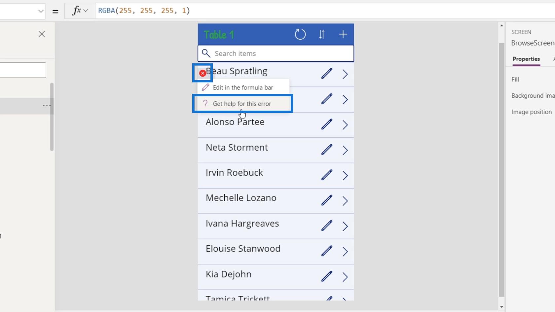This screenshot has height=312, width=555.
Task: Switch to the Properties tab
Action: click(x=526, y=59)
